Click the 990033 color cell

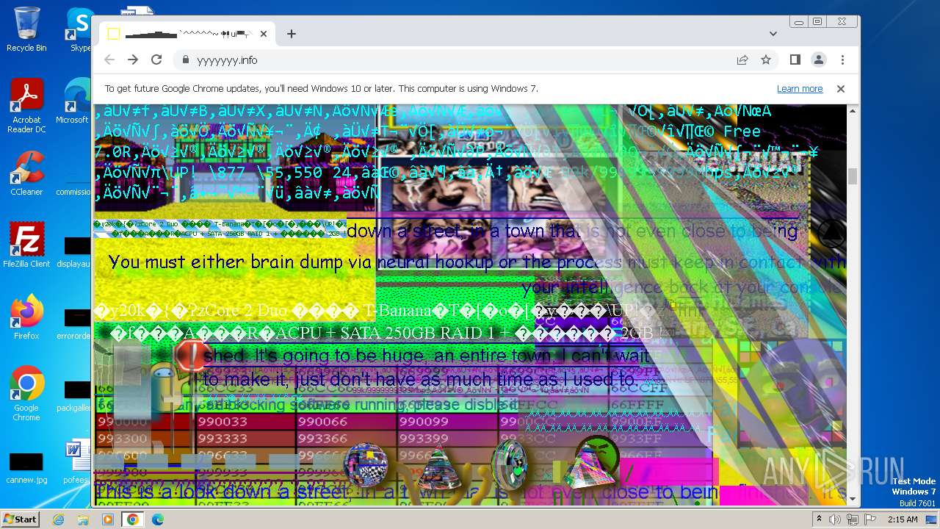pos(248,422)
